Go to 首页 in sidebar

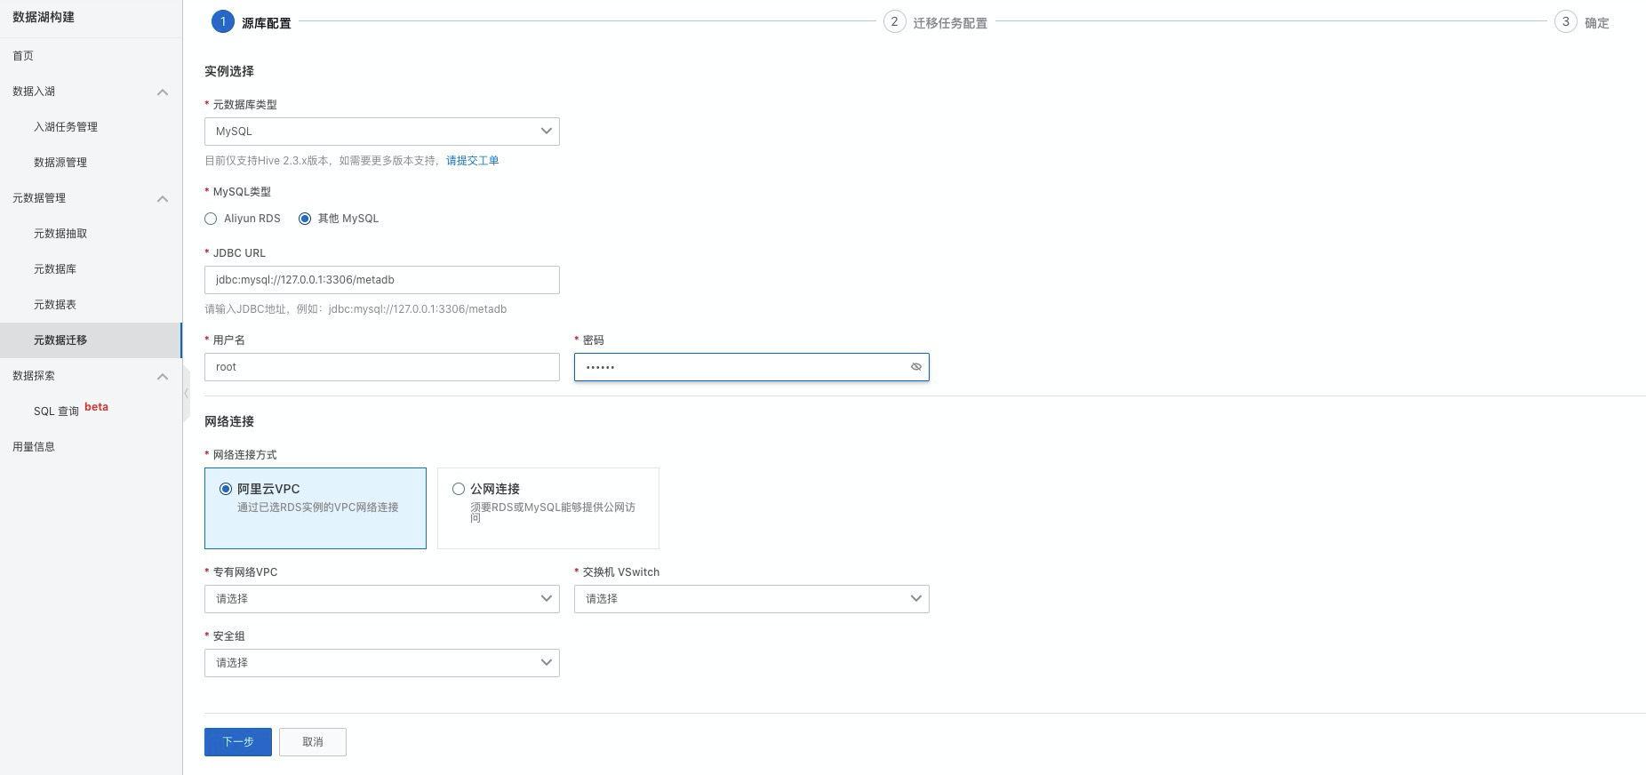pyautogui.click(x=91, y=56)
